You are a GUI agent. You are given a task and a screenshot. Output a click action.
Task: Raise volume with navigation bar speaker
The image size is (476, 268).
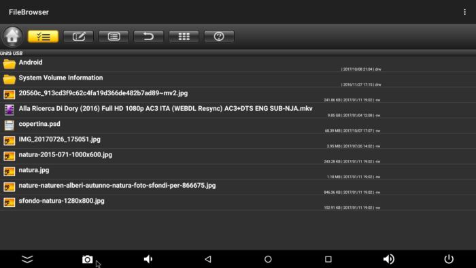[388, 259]
